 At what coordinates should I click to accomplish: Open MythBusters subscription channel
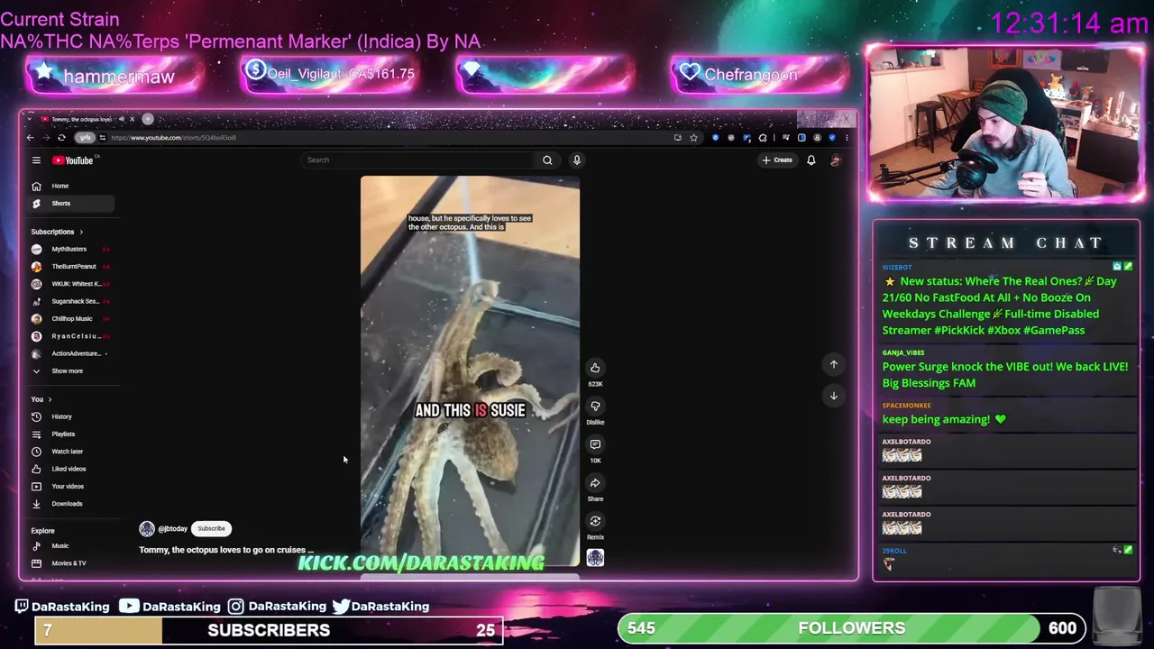[x=69, y=249]
